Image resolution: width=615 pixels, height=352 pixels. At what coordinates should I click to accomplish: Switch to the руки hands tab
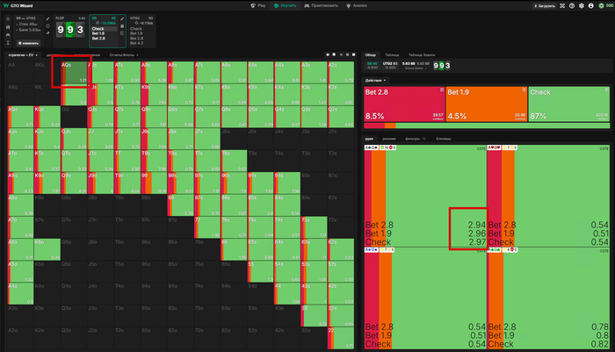pos(369,139)
